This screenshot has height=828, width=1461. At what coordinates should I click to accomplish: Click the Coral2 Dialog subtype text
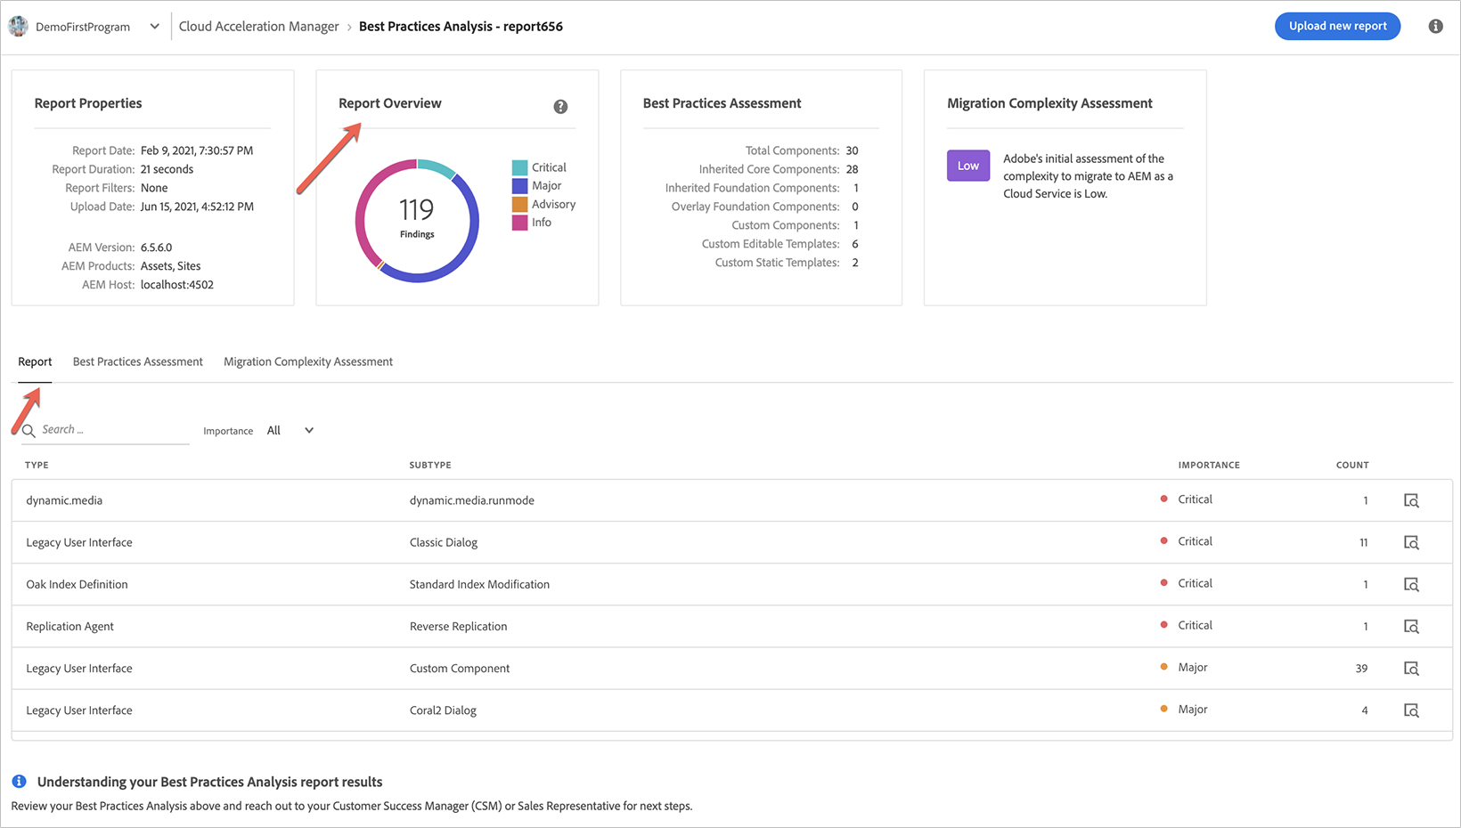(x=443, y=710)
